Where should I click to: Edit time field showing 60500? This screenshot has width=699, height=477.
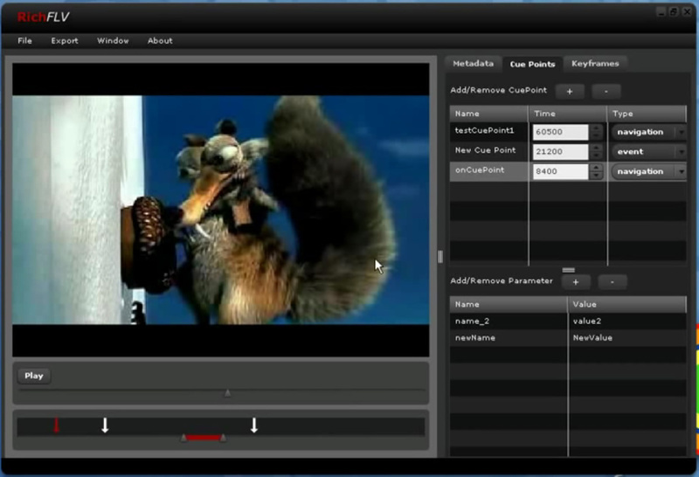(560, 132)
